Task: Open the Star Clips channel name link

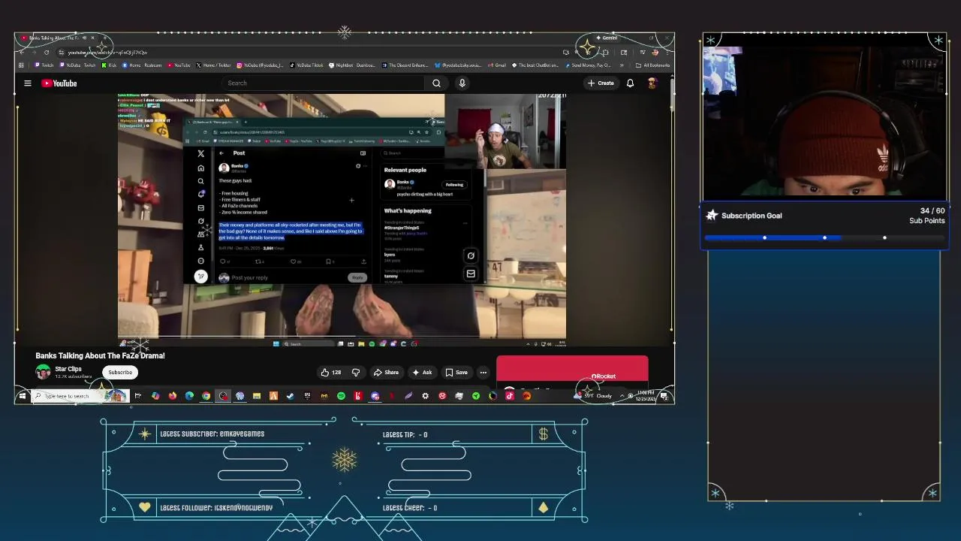Action: [x=68, y=369]
